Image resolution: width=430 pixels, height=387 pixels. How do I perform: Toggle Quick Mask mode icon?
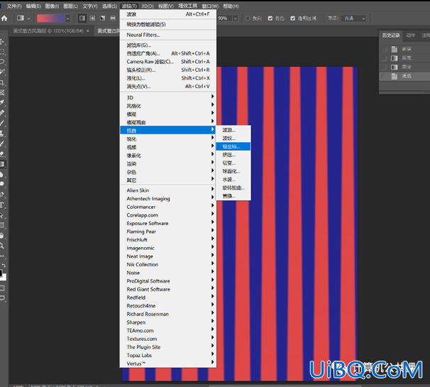2,288
